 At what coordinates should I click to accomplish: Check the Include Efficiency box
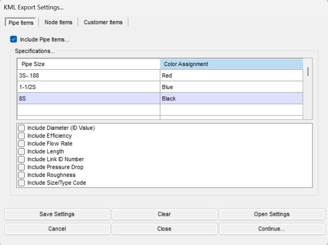pyautogui.click(x=21, y=136)
